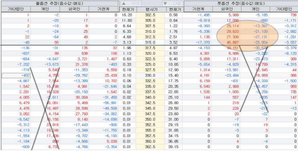The height and width of the screenshot is (151, 298).
Task: Click the outlined -402 cell
Action: pyautogui.click(x=16, y=75)
